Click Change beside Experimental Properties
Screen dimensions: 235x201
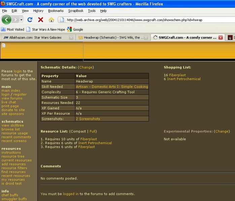point(222,131)
